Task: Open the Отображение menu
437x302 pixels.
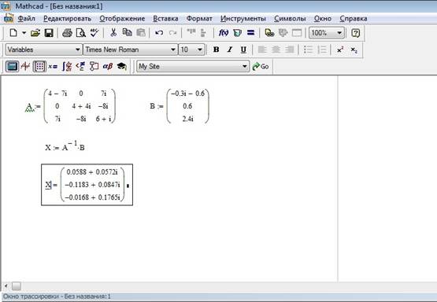Action: [x=122, y=19]
